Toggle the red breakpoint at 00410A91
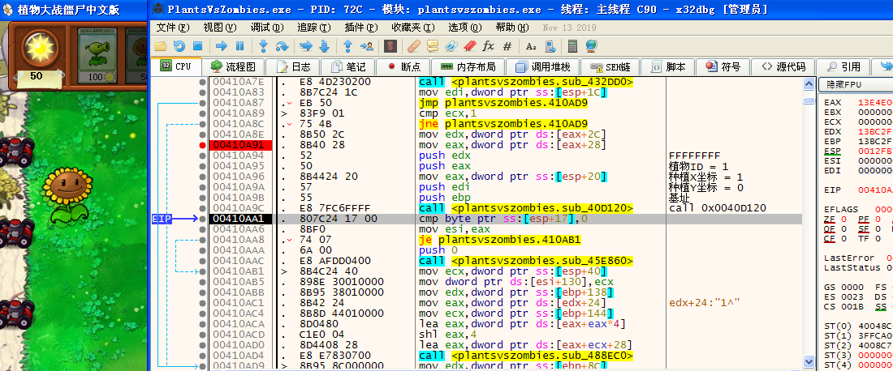The image size is (893, 371). (203, 145)
